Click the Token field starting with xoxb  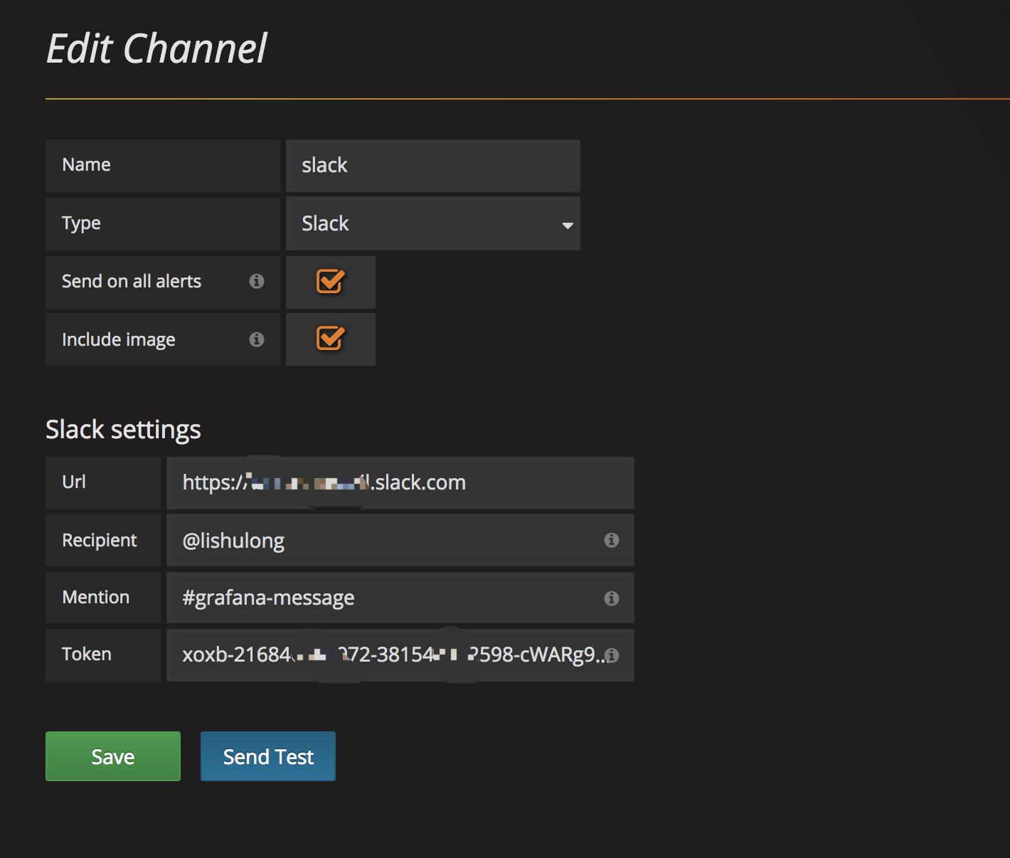(x=400, y=655)
